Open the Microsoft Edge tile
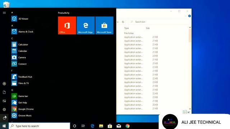The width and height of the screenshot is (230, 129). click(86, 25)
